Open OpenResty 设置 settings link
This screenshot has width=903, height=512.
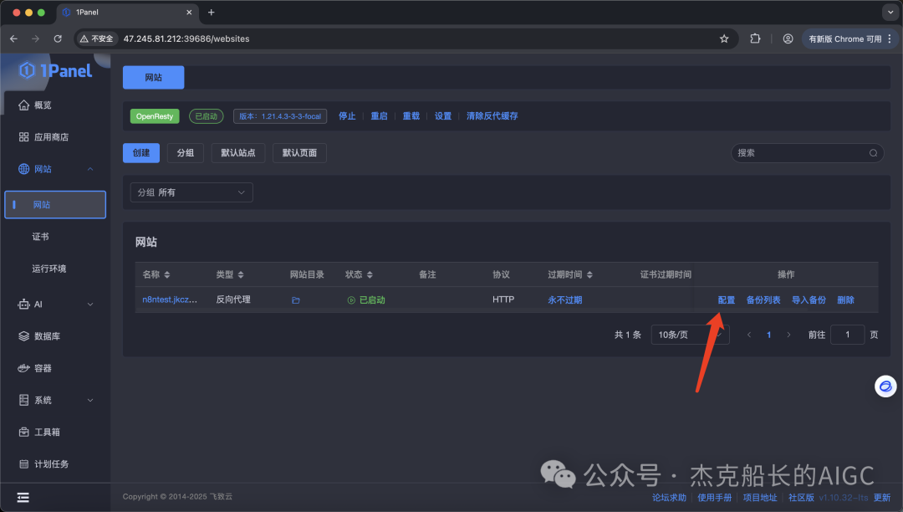click(x=443, y=115)
